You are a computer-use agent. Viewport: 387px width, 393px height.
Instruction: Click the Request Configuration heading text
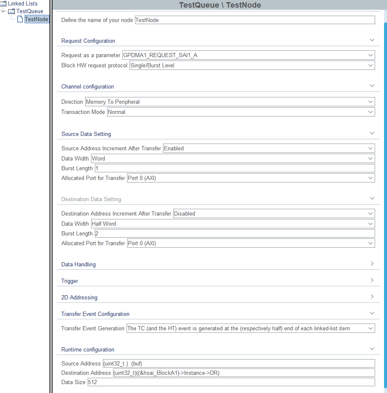[88, 41]
